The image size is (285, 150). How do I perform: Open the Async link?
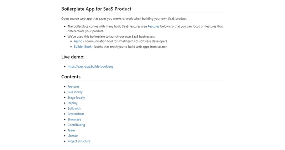tap(78, 41)
